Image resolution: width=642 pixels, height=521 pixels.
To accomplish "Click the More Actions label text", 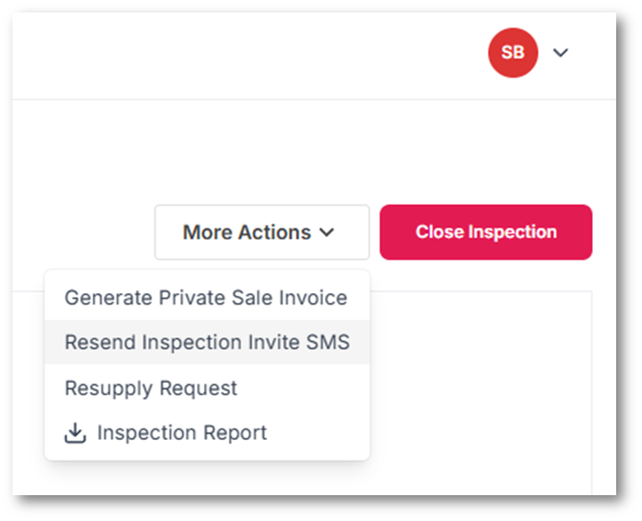I will pyautogui.click(x=247, y=232).
